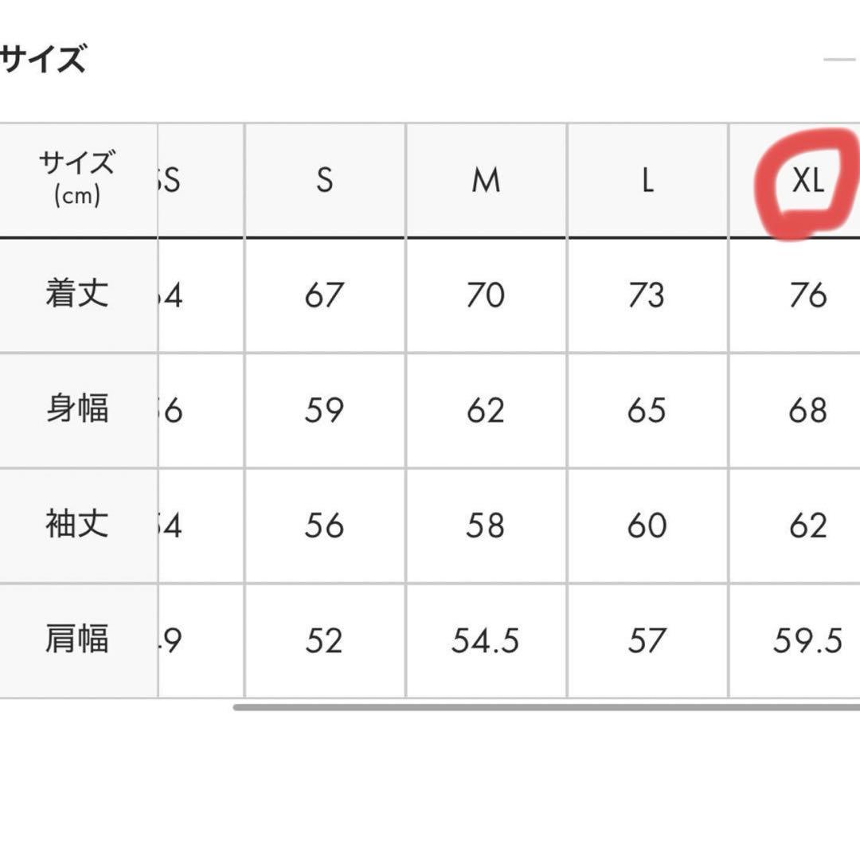Click the サイズ section heading
The image size is (860, 860).
pyautogui.click(x=43, y=60)
